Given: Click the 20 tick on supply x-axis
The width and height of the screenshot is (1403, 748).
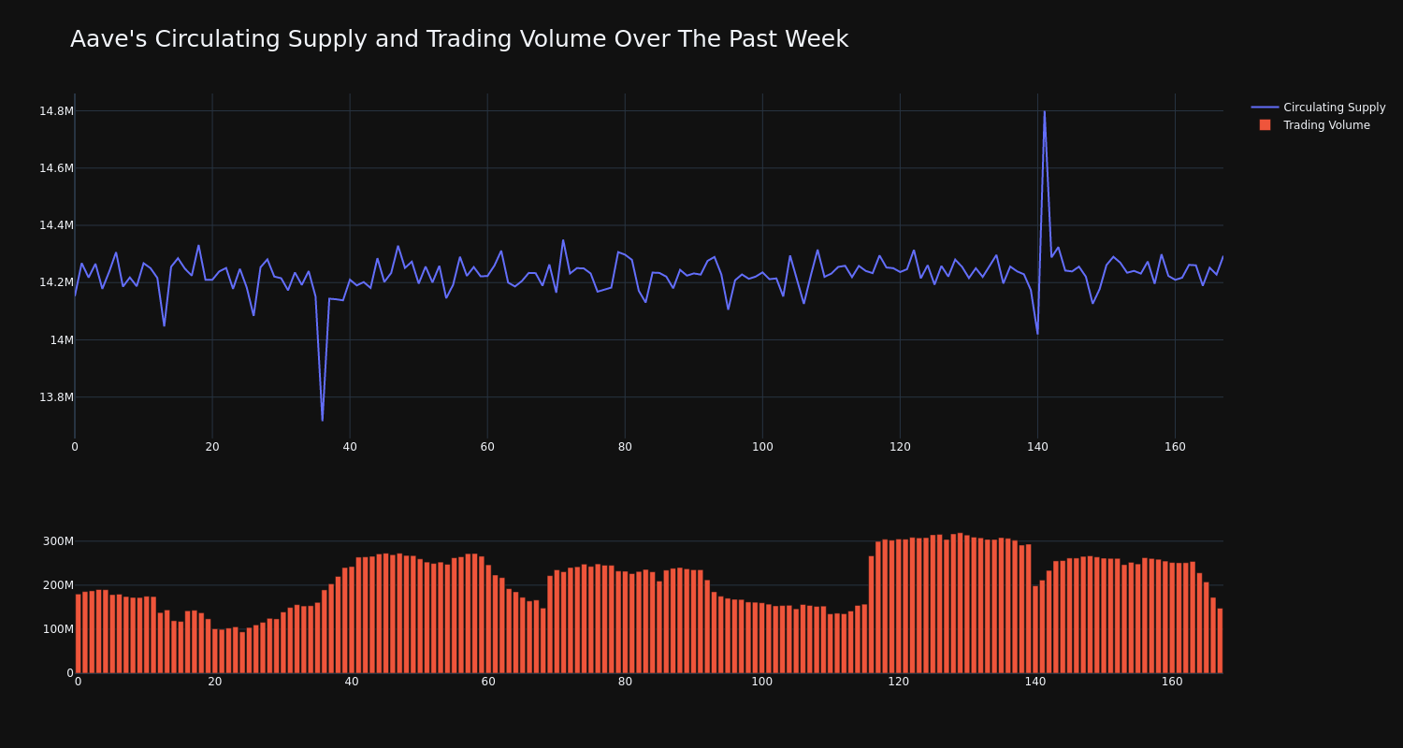Looking at the screenshot, I should pyautogui.click(x=212, y=447).
